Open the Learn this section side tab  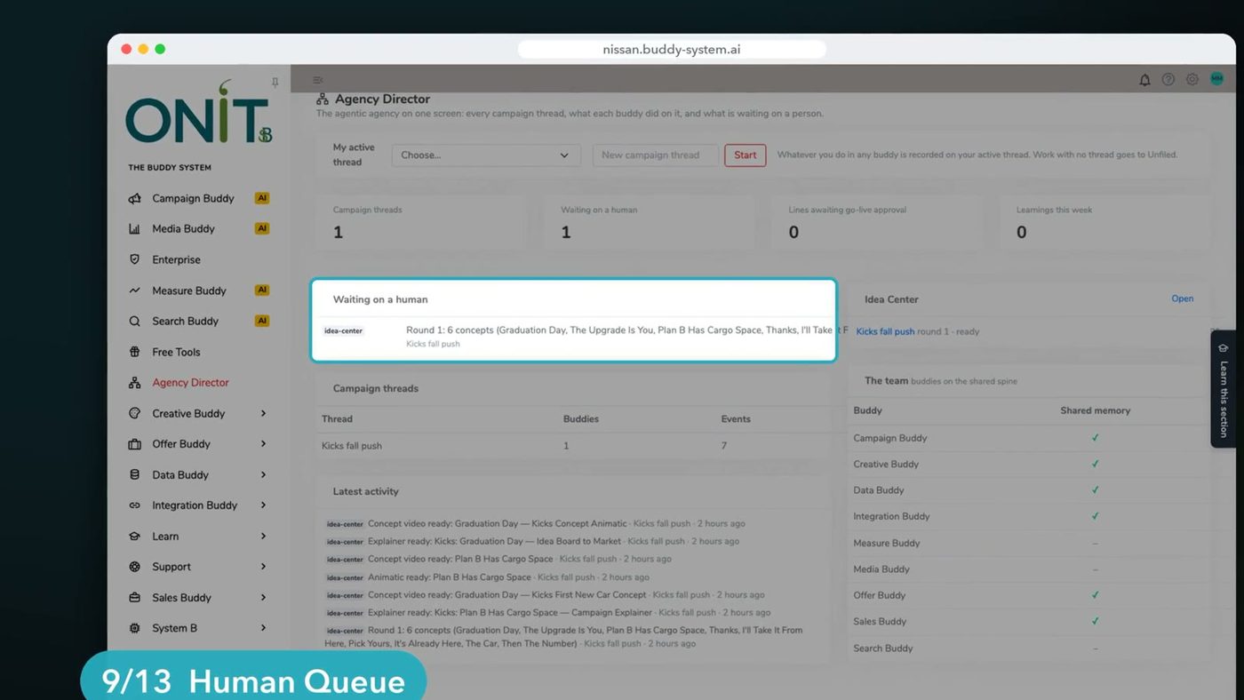coord(1223,389)
